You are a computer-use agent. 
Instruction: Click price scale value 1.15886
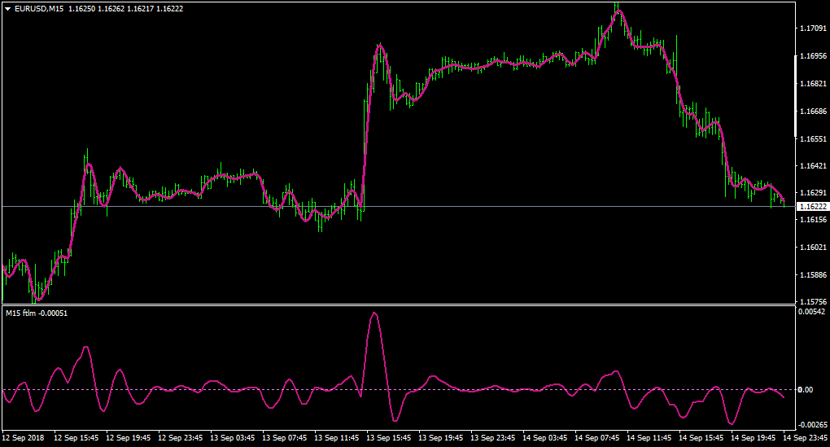(x=814, y=275)
